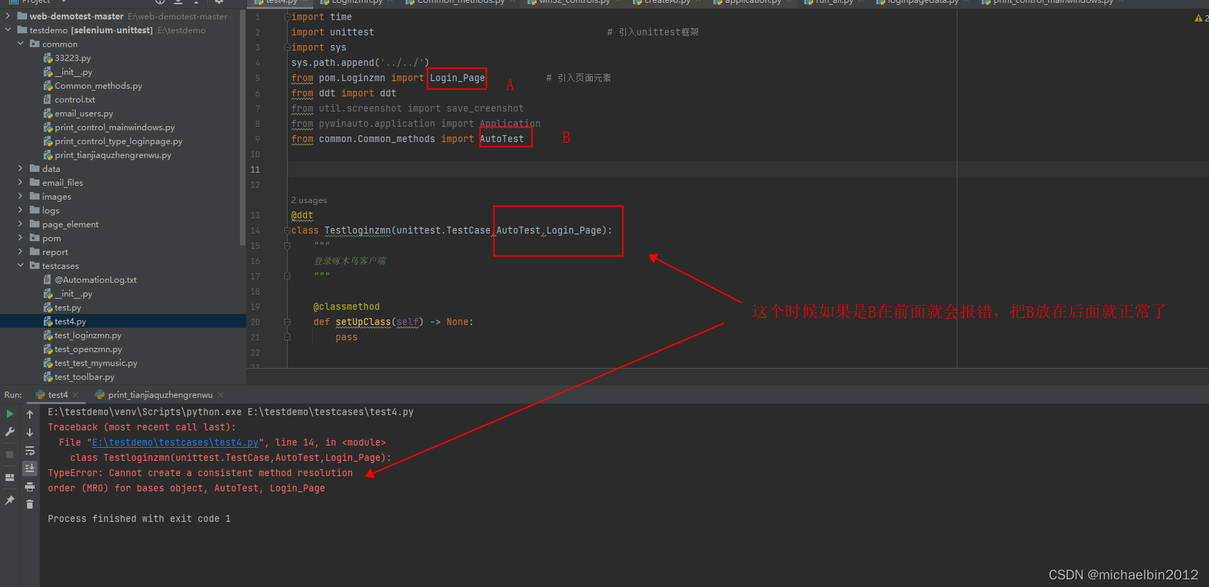Click the folder icon of the pom package
This screenshot has width=1209, height=587.
pos(35,238)
